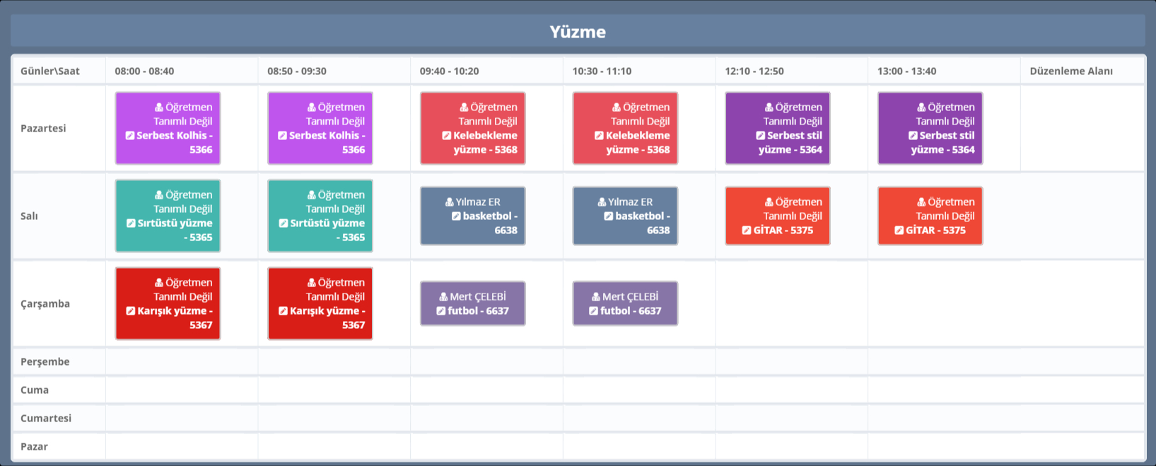Click the Düzenleme Alanı column header
The height and width of the screenshot is (466, 1156).
(1070, 71)
